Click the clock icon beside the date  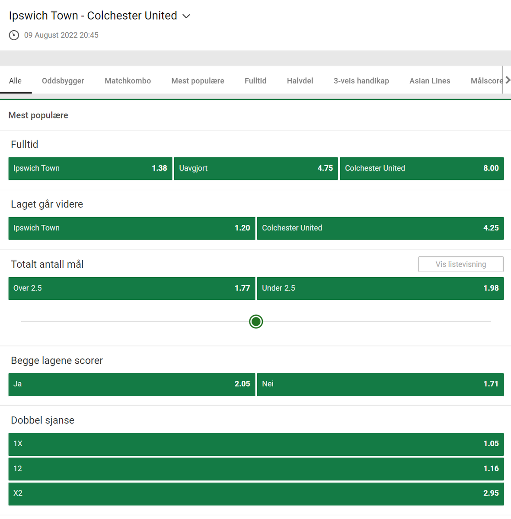[14, 35]
